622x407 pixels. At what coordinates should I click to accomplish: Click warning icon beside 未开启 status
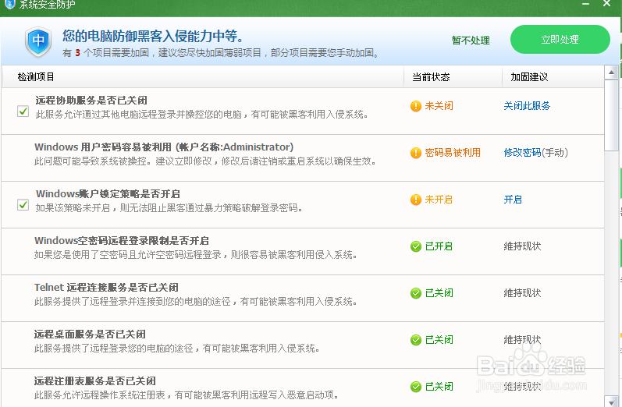point(416,200)
